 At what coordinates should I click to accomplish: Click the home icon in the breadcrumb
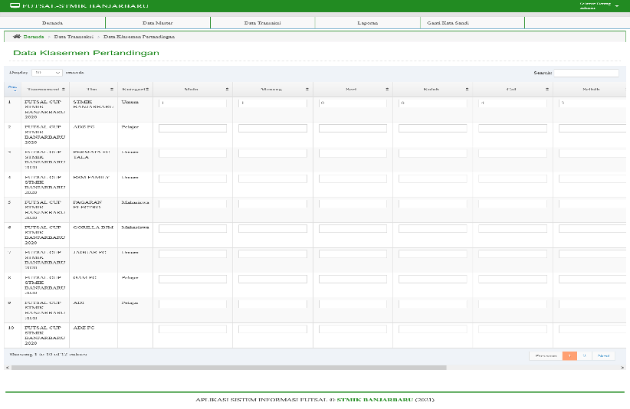(16, 37)
